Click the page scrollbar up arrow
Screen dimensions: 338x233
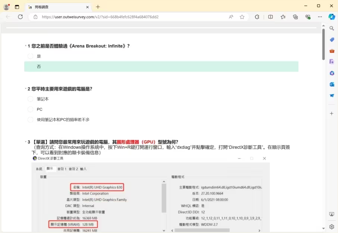(x=323, y=26)
